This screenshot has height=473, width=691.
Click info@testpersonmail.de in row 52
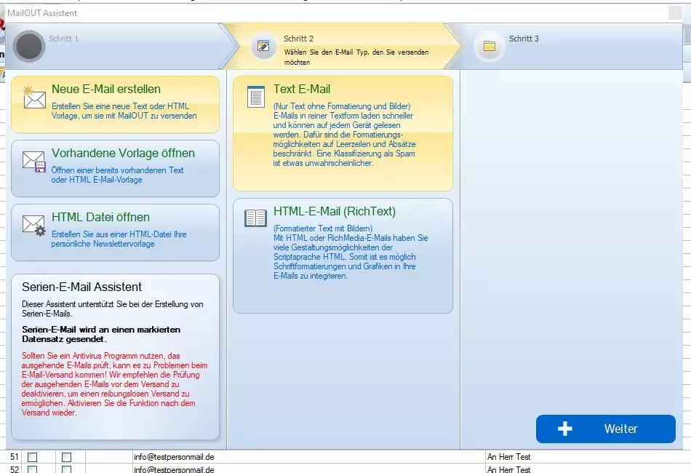[x=174, y=469]
